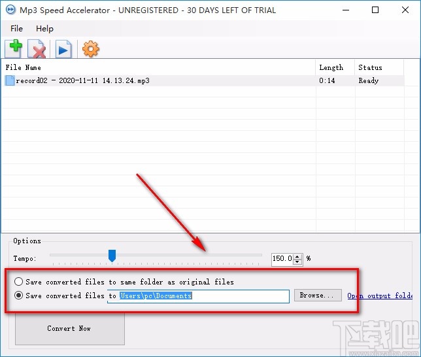Click the Length column header
This screenshot has width=421, height=357.
335,67
